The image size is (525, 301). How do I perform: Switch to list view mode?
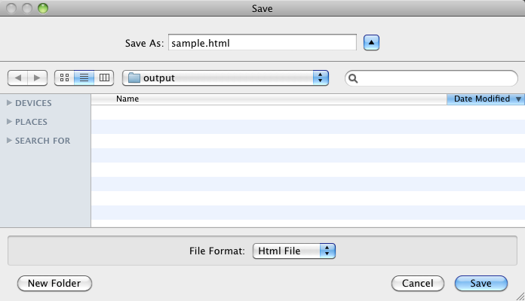coord(84,78)
